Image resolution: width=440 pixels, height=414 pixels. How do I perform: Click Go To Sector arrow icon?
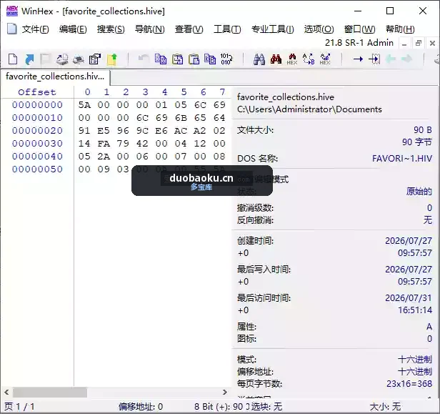click(374, 59)
